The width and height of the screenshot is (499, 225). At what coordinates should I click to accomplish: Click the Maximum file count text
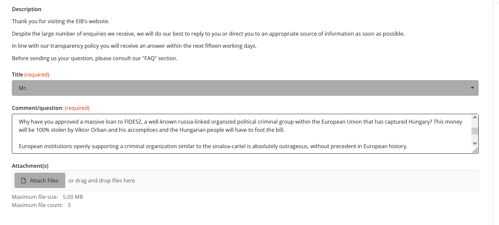pyautogui.click(x=41, y=205)
